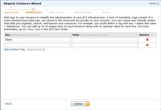
Task: Select the Instance Details step
Action: 34,12
